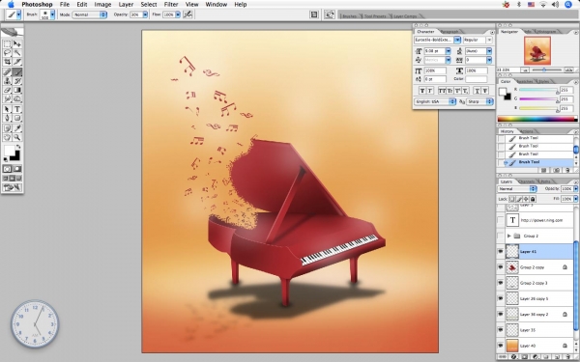
Task: Select the Lasso tool
Action: click(x=7, y=53)
